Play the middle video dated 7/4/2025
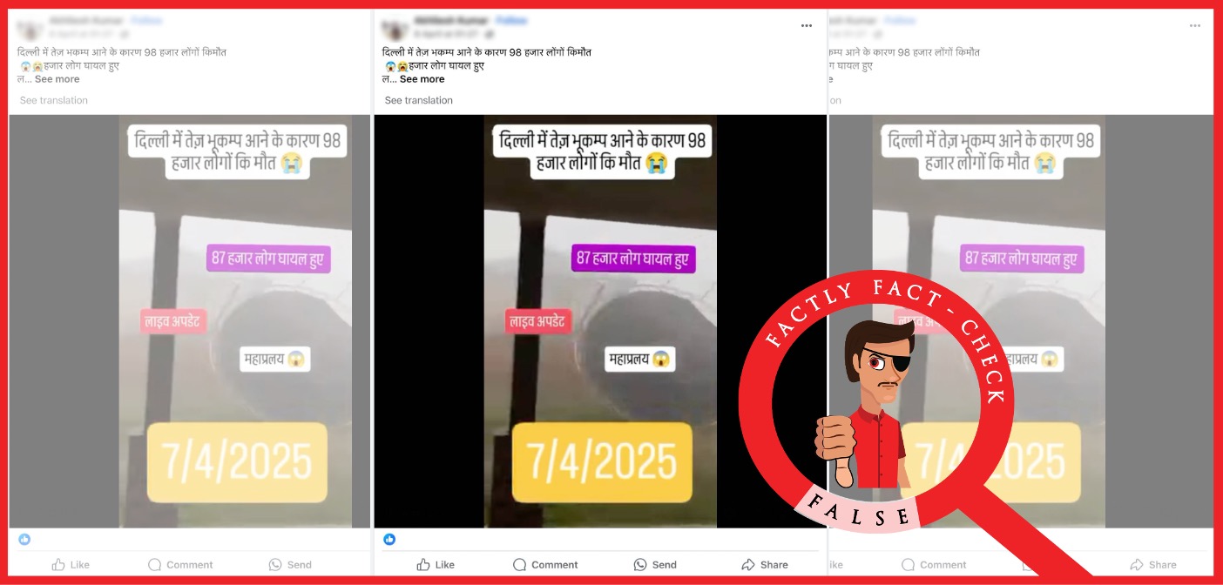Image resolution: width=1223 pixels, height=585 pixels. 600,321
